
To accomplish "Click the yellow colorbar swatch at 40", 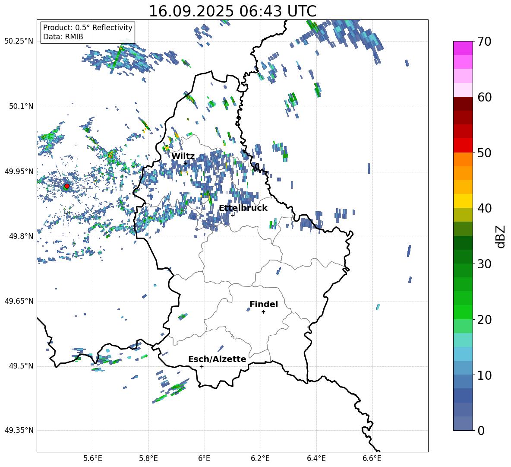I will point(463,201).
